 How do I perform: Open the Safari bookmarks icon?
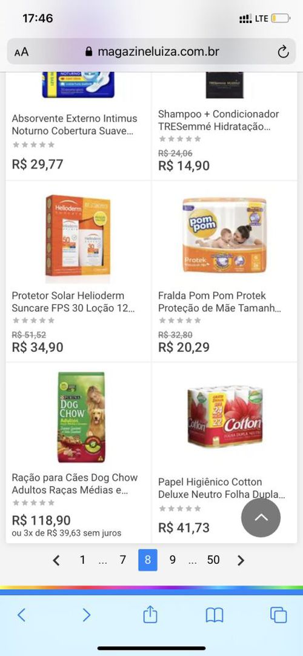(215, 615)
